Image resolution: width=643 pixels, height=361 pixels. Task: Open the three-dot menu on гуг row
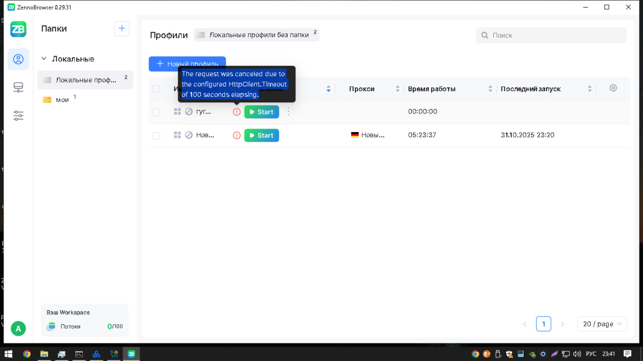[288, 111]
